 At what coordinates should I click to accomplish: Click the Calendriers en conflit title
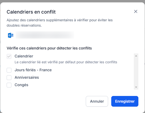pos(31,12)
